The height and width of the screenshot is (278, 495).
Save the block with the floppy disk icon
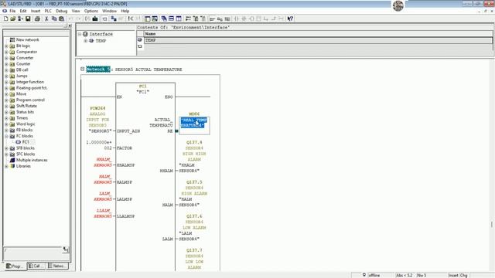coord(28,19)
